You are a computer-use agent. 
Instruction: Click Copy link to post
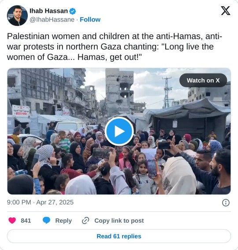[119, 221]
